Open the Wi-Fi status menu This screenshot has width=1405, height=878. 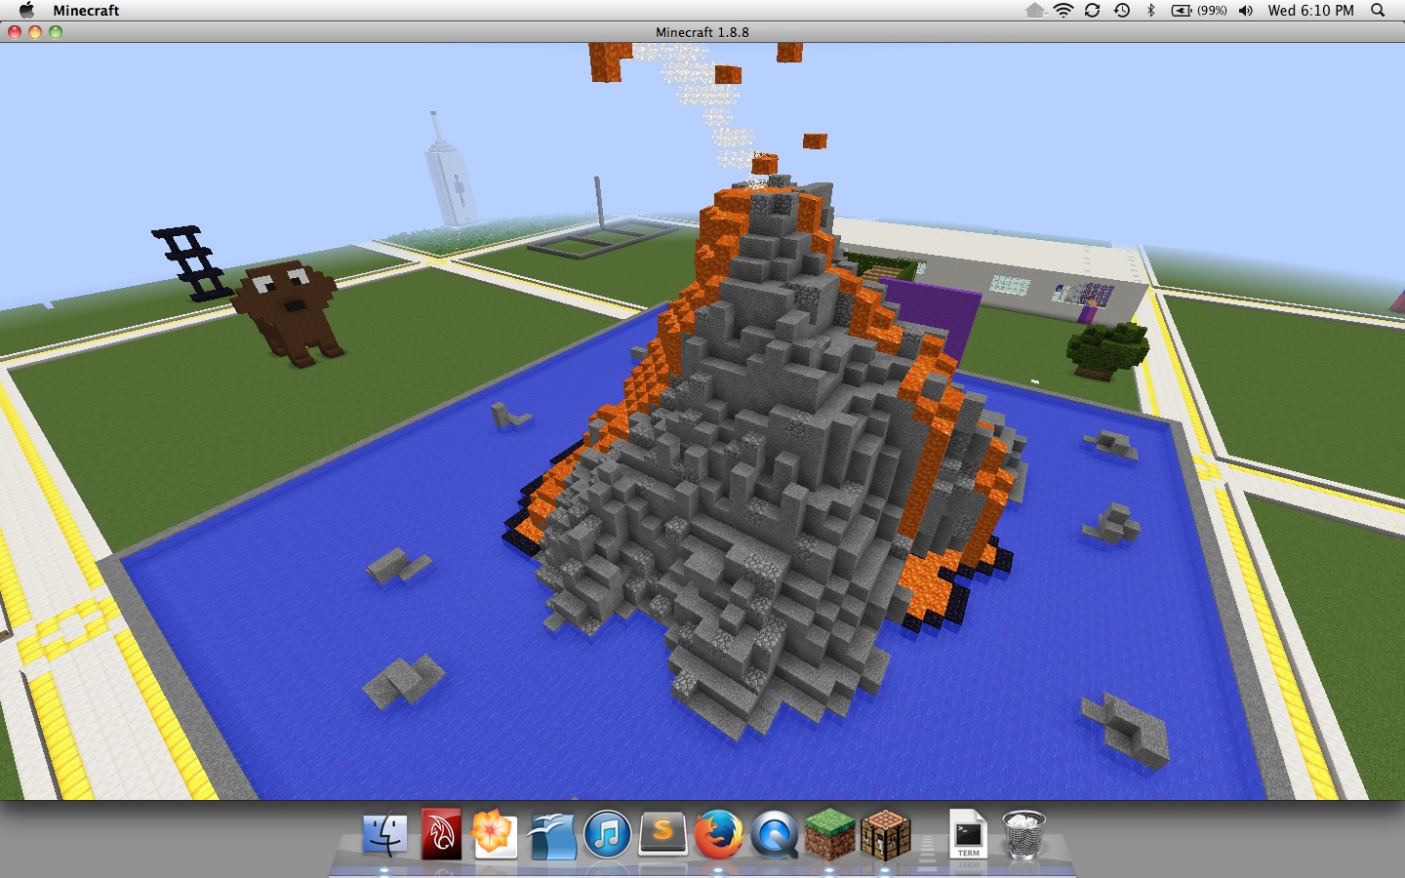coord(1064,10)
